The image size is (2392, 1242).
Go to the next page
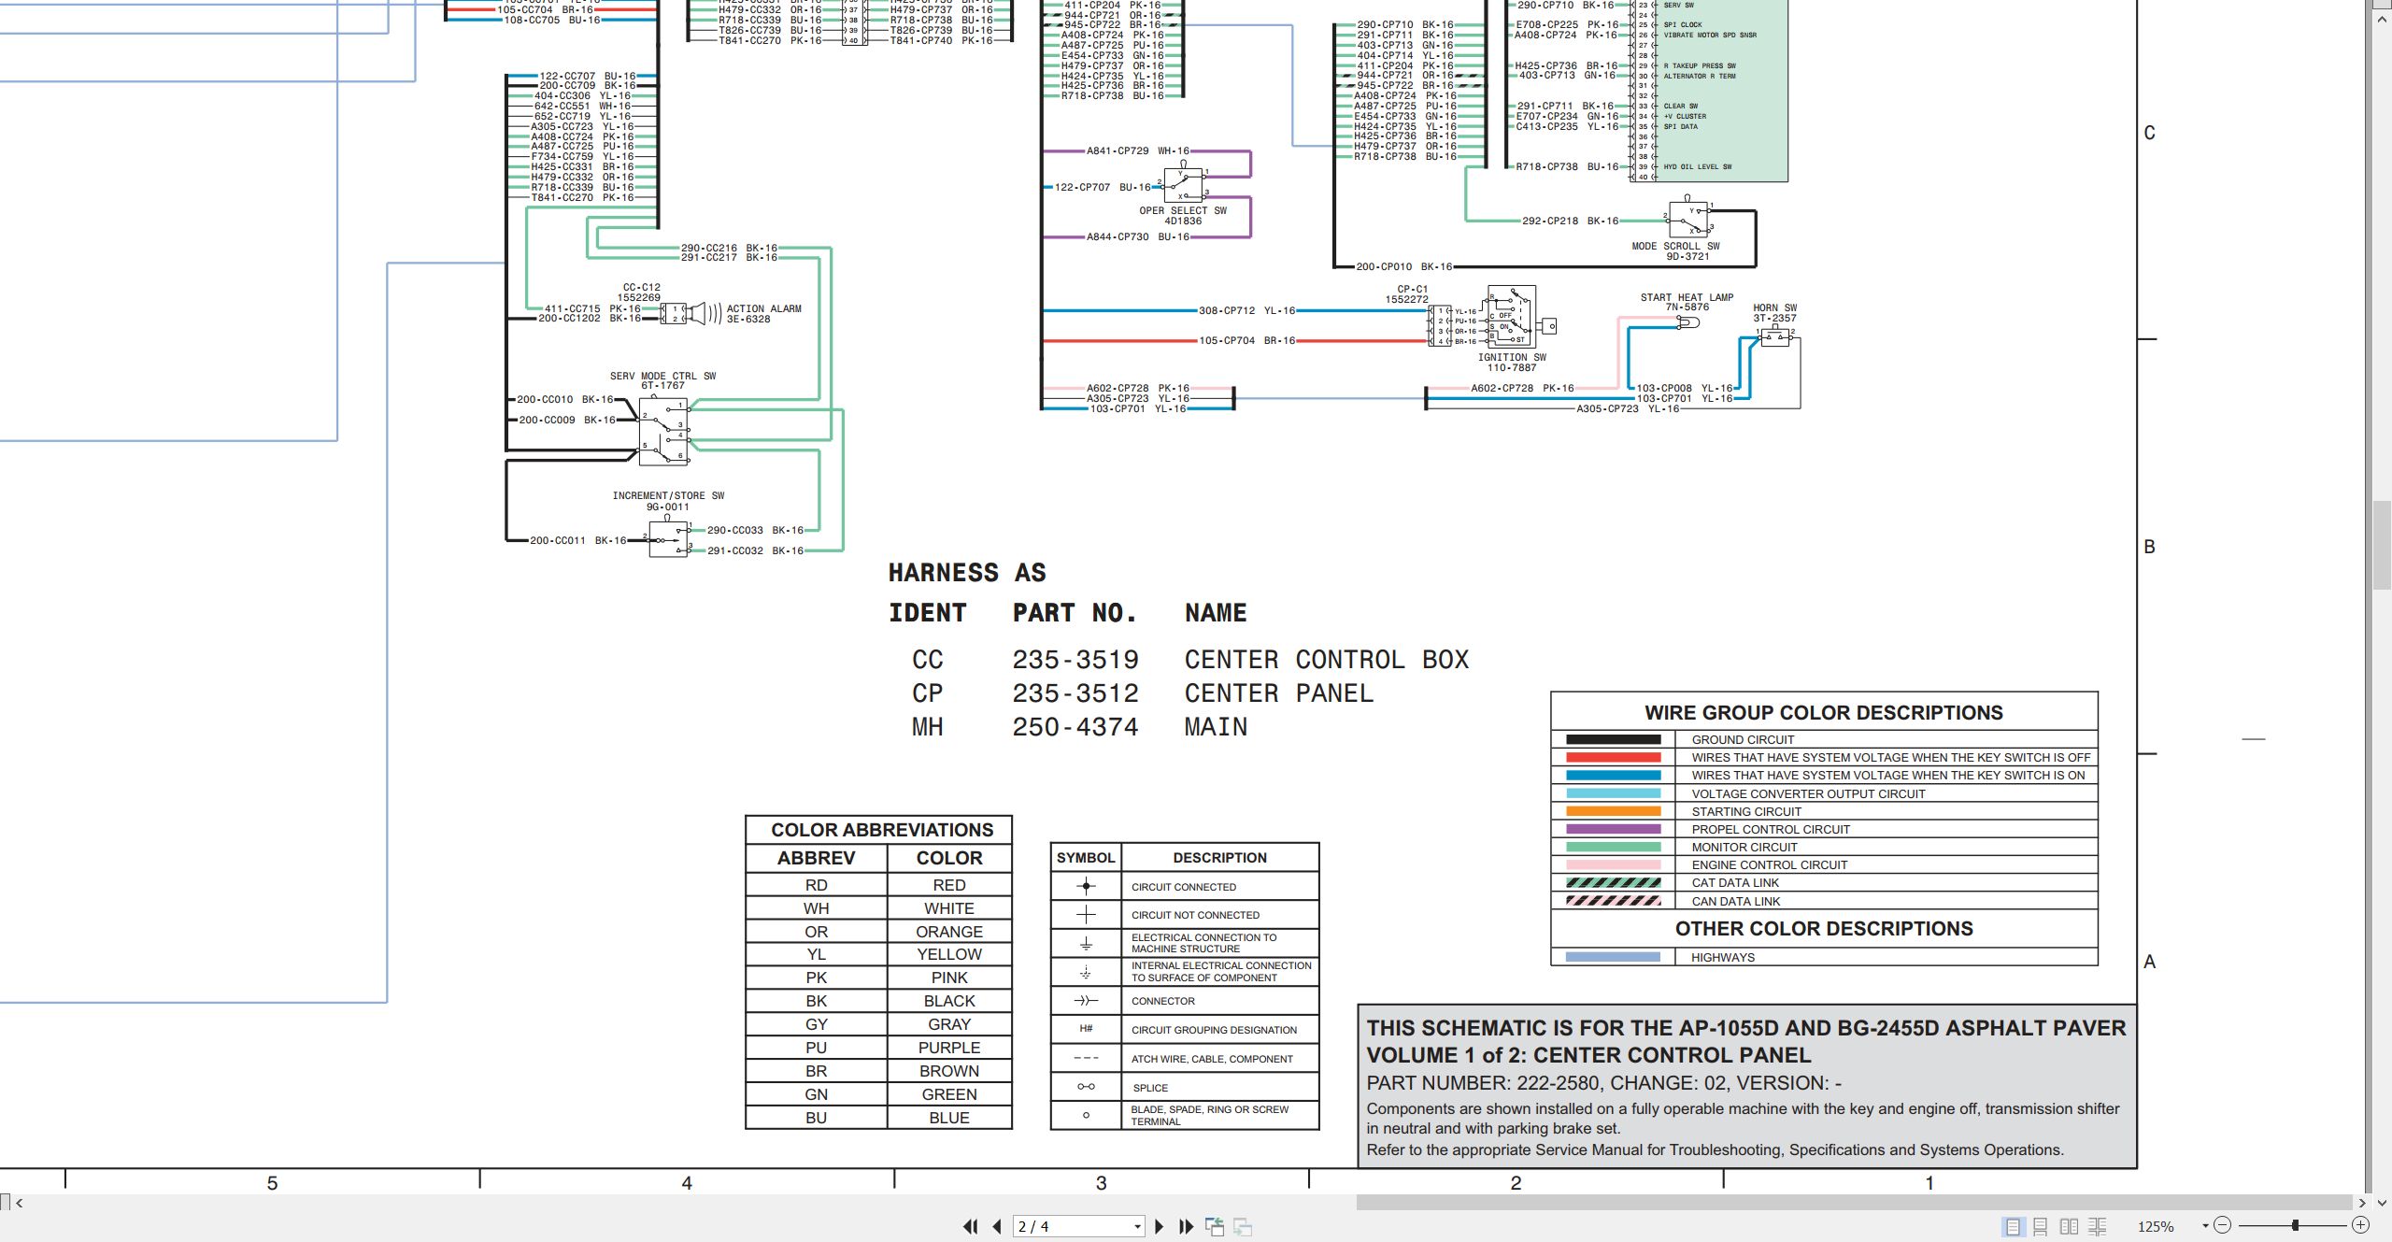pos(1160,1226)
